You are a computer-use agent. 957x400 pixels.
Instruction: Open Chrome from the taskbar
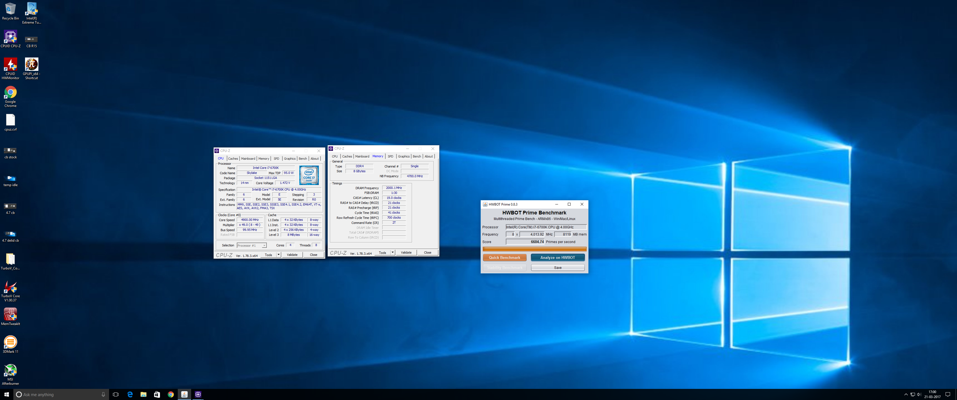171,394
